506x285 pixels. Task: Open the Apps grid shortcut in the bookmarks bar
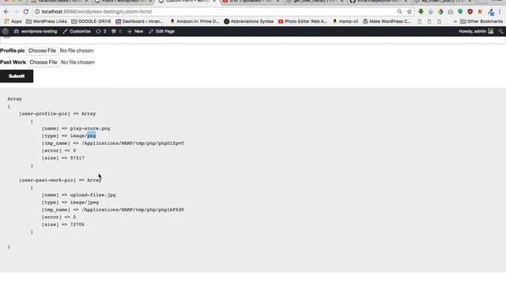13,21
